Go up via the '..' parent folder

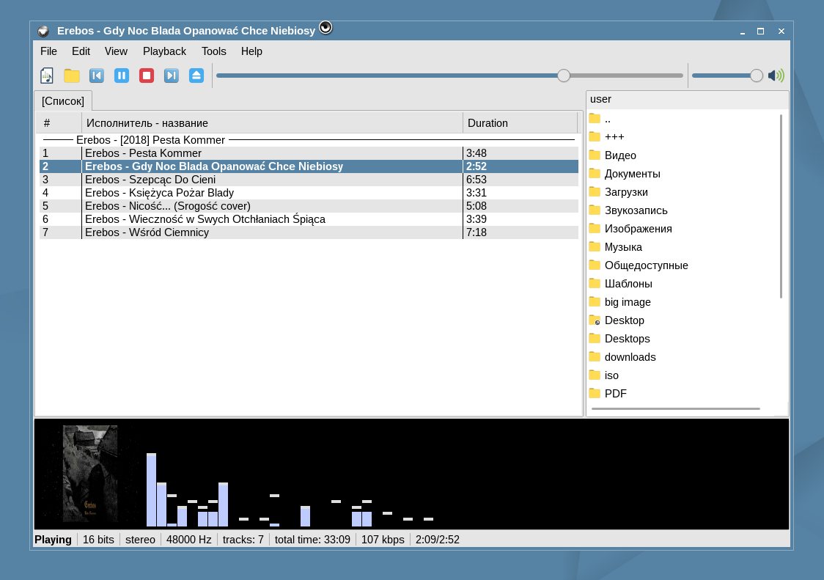pyautogui.click(x=607, y=119)
